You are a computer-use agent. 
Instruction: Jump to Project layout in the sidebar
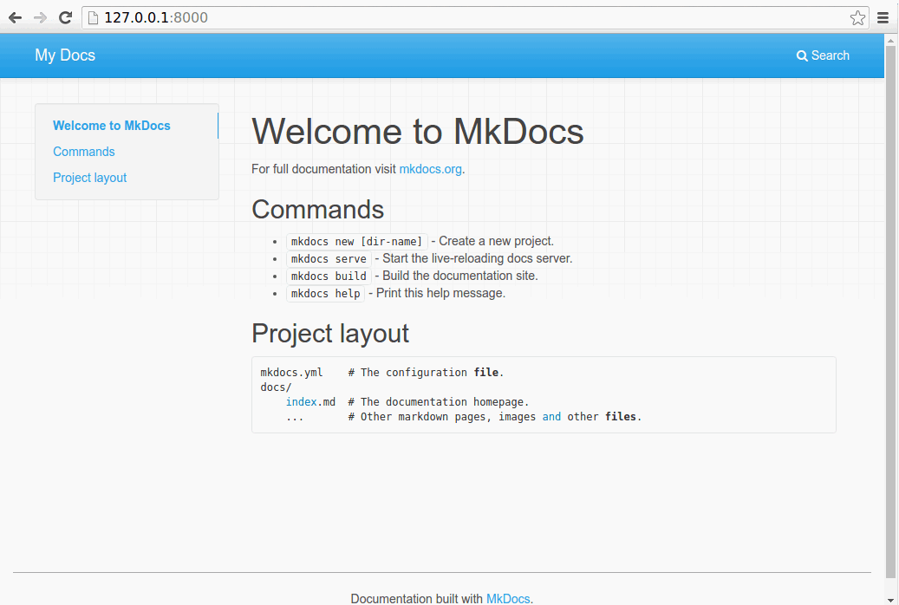point(90,178)
